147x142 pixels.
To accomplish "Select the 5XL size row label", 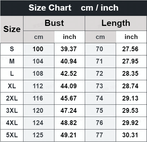I will coord(12,135).
